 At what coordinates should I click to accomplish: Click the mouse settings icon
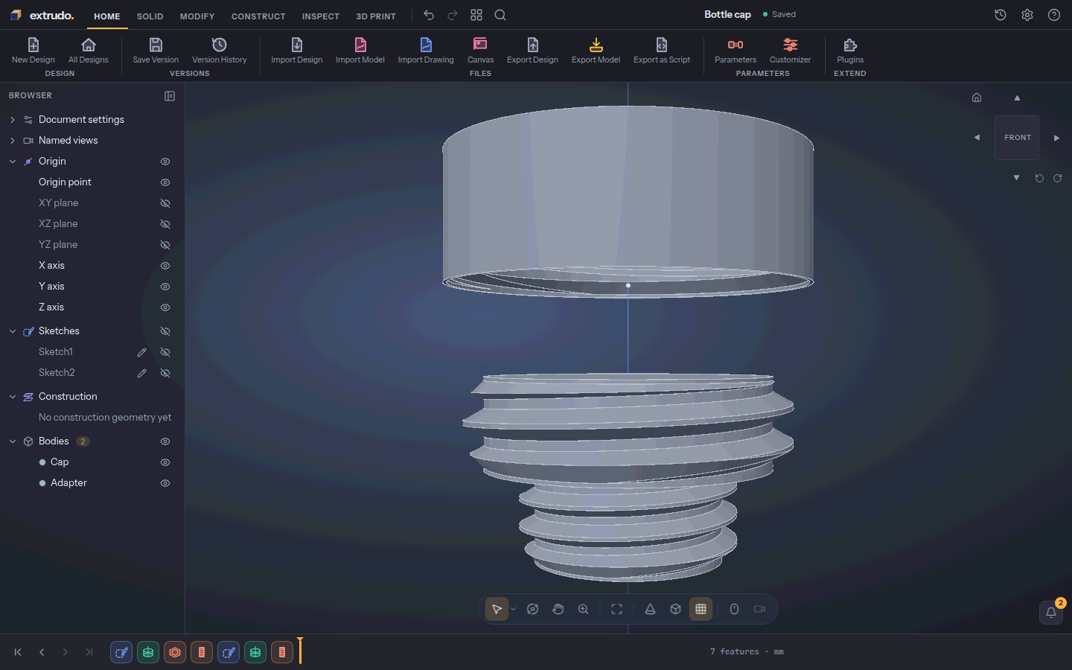[734, 609]
